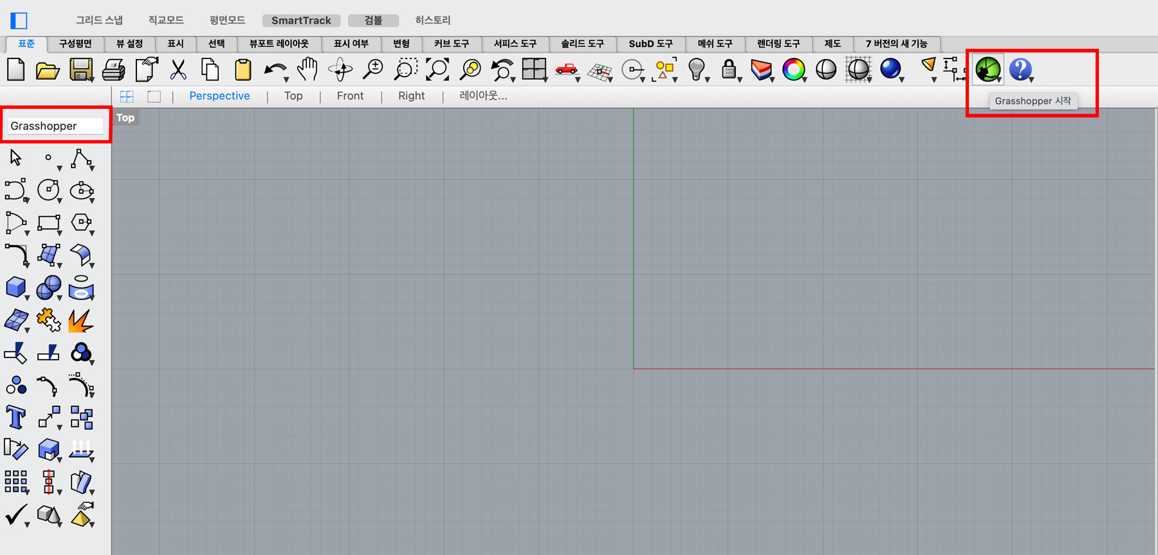Click the Grasshopper command input field

[55, 126]
